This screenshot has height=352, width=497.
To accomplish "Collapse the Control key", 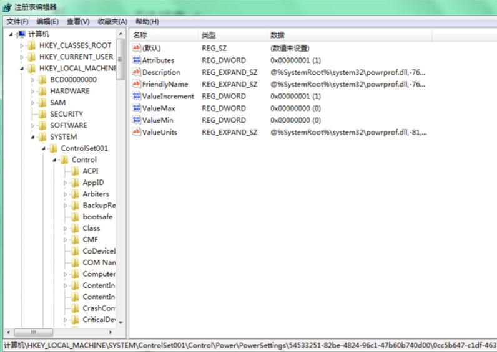I will [54, 160].
